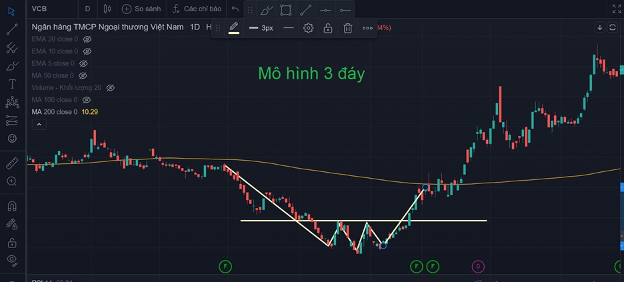Show the MA 100 indicator
Image resolution: width=624 pixels, height=282 pixels.
pyautogui.click(x=87, y=99)
